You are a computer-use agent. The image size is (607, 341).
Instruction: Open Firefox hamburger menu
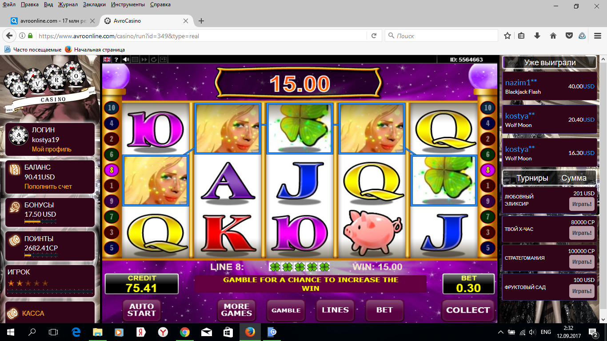[x=598, y=36]
